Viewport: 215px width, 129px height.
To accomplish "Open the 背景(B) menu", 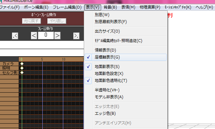I will pos(110,7).
